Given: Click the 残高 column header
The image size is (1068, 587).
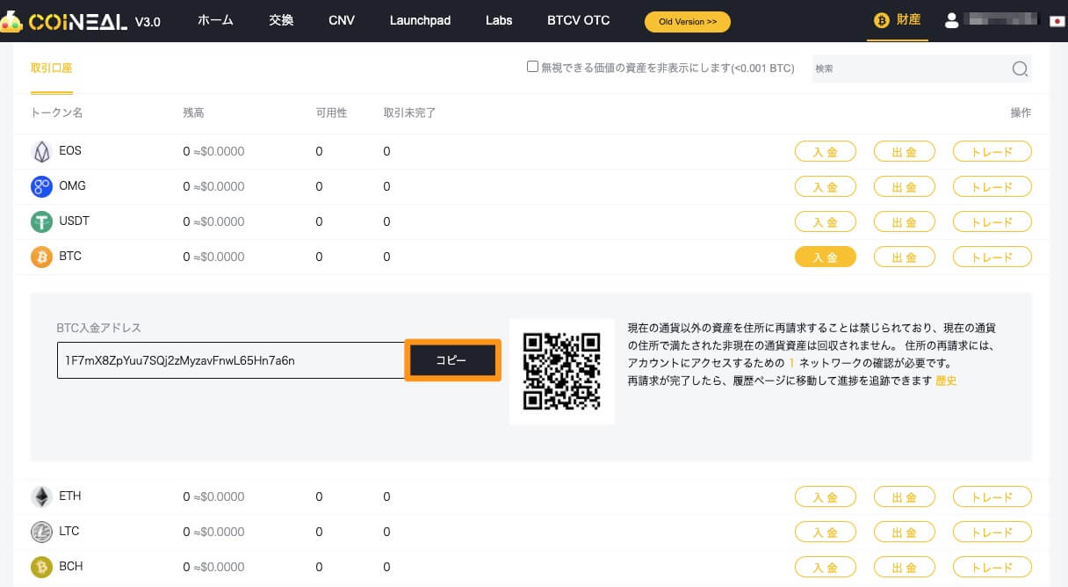Looking at the screenshot, I should click(x=193, y=112).
